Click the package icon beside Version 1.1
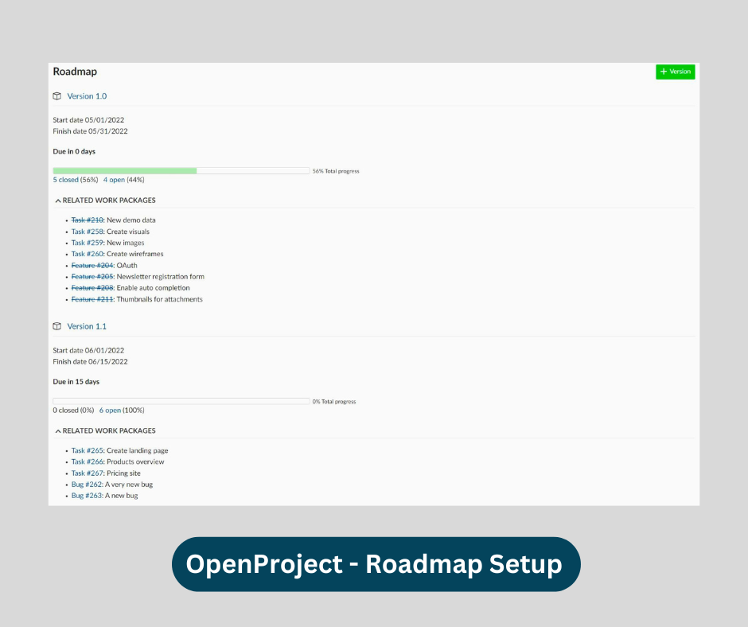The width and height of the screenshot is (748, 627). [x=56, y=325]
